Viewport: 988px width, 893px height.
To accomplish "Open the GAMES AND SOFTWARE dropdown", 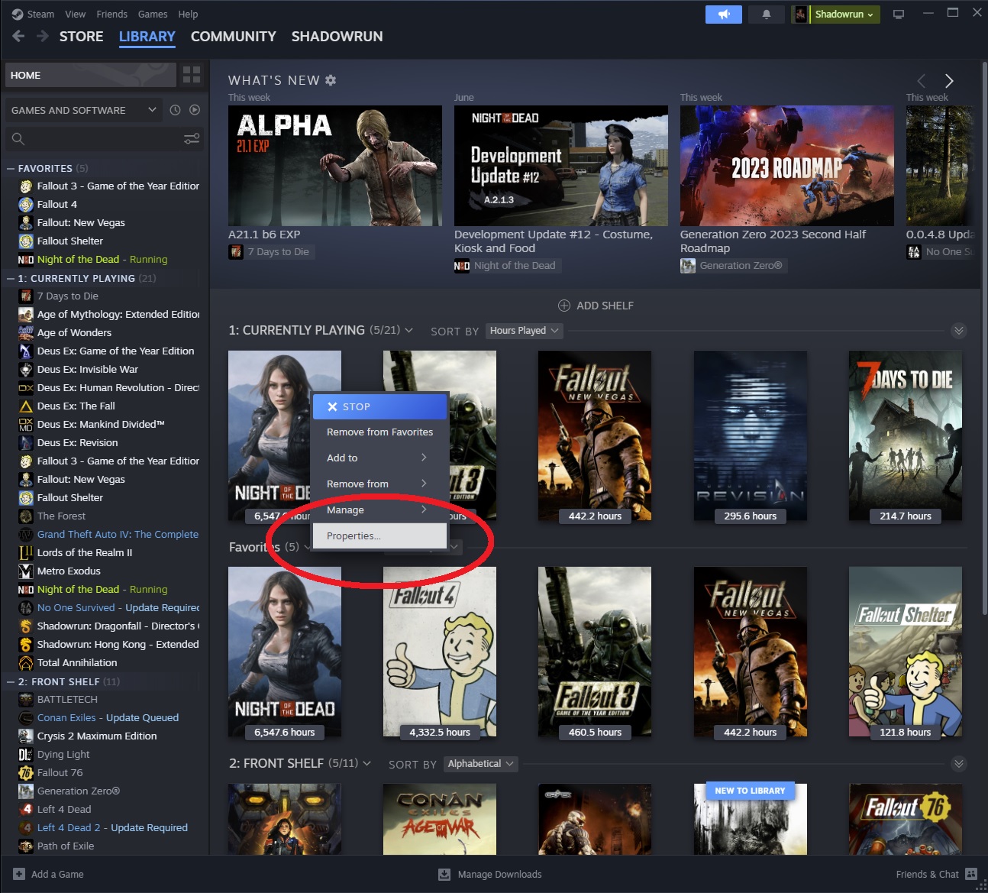I will point(83,110).
